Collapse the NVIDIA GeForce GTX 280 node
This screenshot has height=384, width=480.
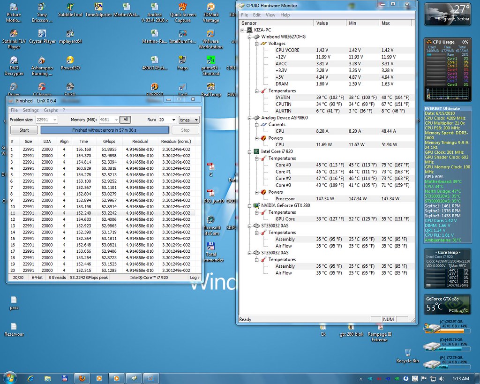coord(250,206)
